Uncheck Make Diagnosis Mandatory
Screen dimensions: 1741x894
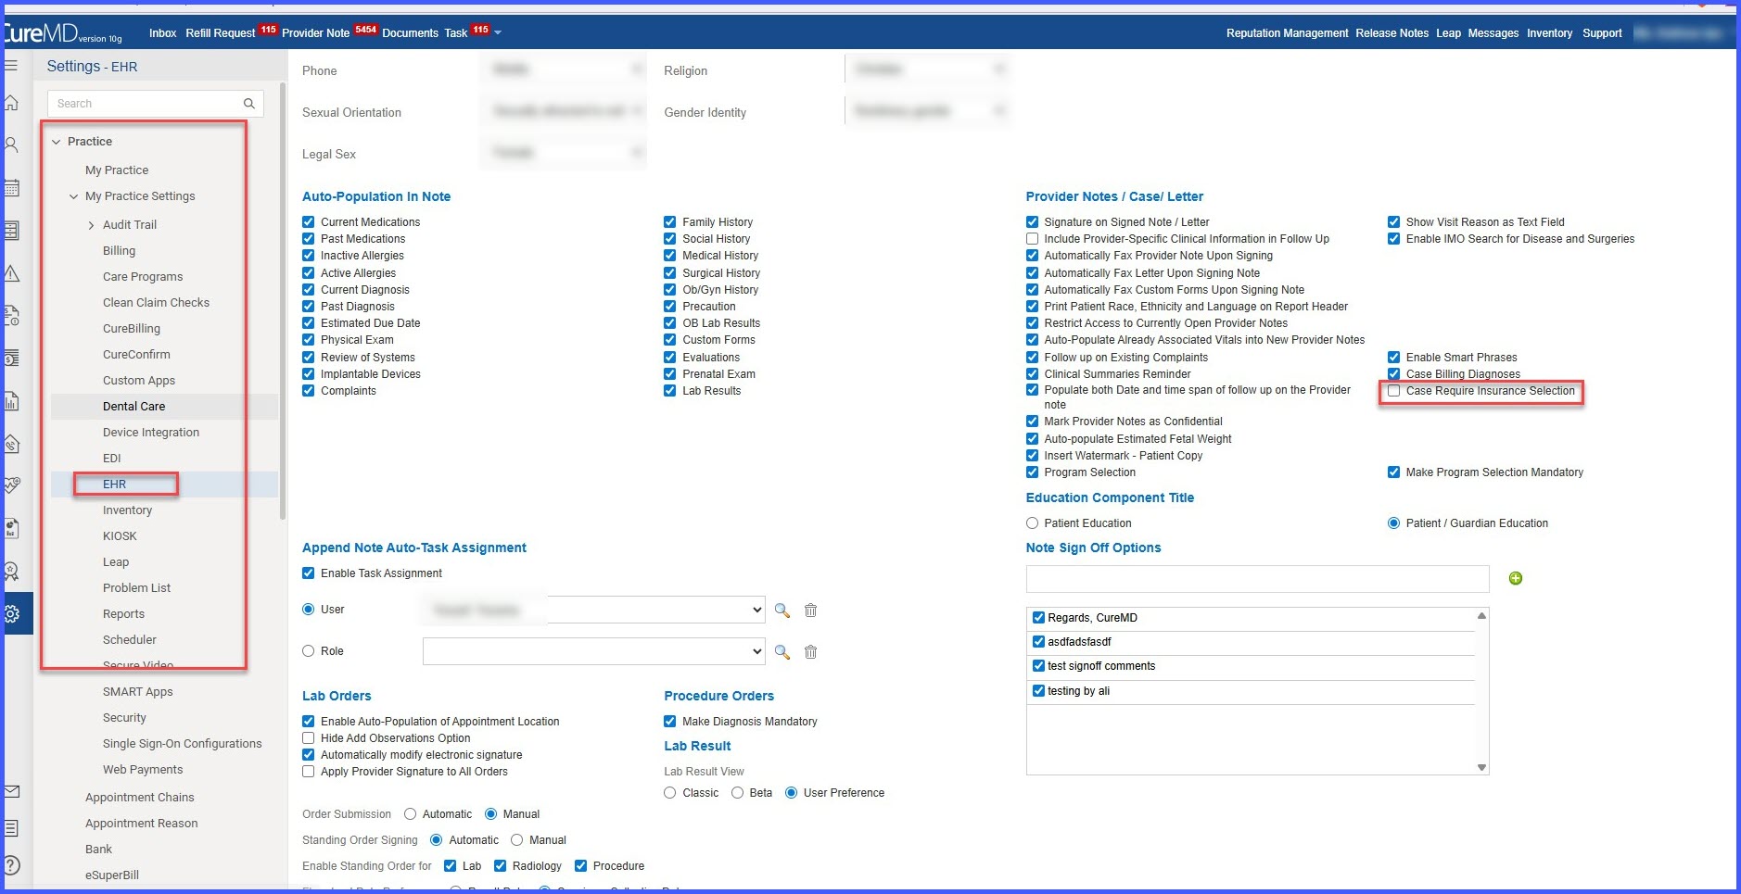pyautogui.click(x=669, y=722)
